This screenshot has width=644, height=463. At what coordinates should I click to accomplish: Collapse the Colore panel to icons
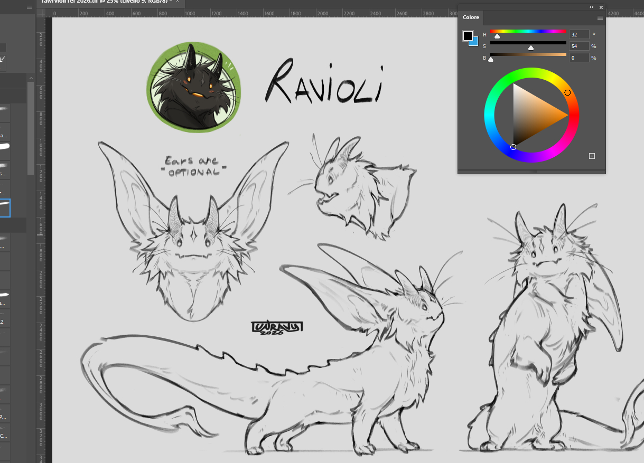(592, 7)
